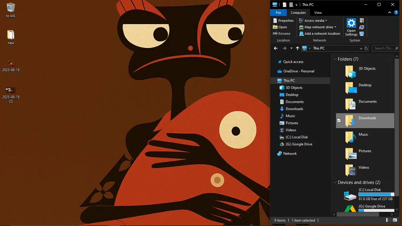The width and height of the screenshot is (402, 226).
Task: Switch to the View ribbon tab
Action: [x=318, y=13]
